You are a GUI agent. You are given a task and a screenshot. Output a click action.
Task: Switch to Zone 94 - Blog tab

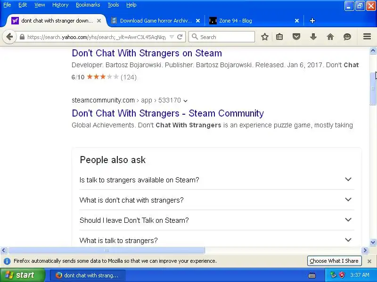(x=254, y=21)
